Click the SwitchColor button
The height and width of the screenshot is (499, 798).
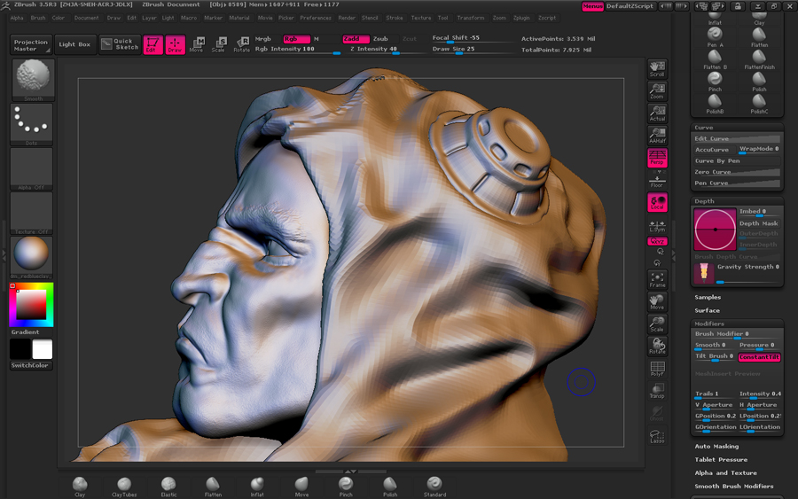(x=30, y=365)
